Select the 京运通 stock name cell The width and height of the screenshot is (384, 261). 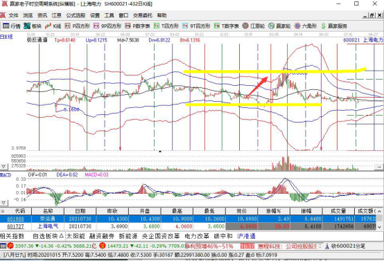pyautogui.click(x=48, y=219)
